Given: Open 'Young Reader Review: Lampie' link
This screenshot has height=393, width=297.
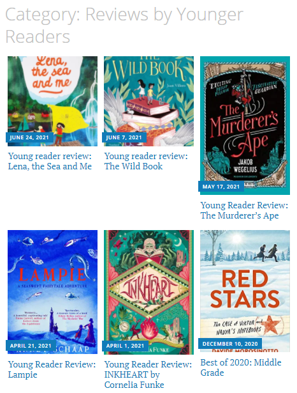Looking at the screenshot, I should 52,369.
